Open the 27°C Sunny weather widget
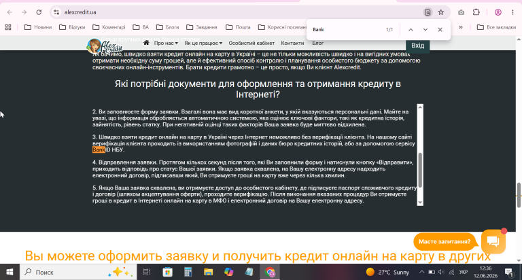This screenshot has width=522, height=280. [387, 272]
